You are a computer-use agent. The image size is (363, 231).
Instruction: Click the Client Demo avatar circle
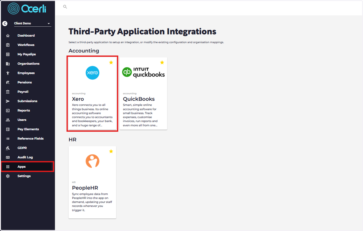click(5, 23)
